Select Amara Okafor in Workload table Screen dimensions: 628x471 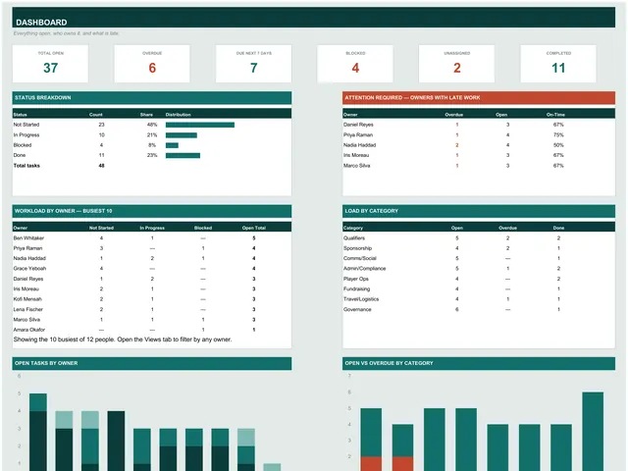pos(29,330)
